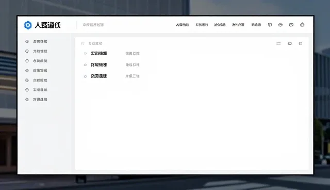Click the last square icon in the panel toolbar
This screenshot has height=190, width=330.
(x=301, y=43)
